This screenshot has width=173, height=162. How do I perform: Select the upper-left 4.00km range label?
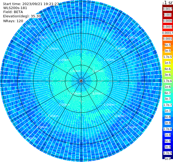click(42, 37)
